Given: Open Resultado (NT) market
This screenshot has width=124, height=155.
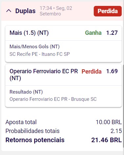Looking at the screenshot, I should (x=26, y=92).
